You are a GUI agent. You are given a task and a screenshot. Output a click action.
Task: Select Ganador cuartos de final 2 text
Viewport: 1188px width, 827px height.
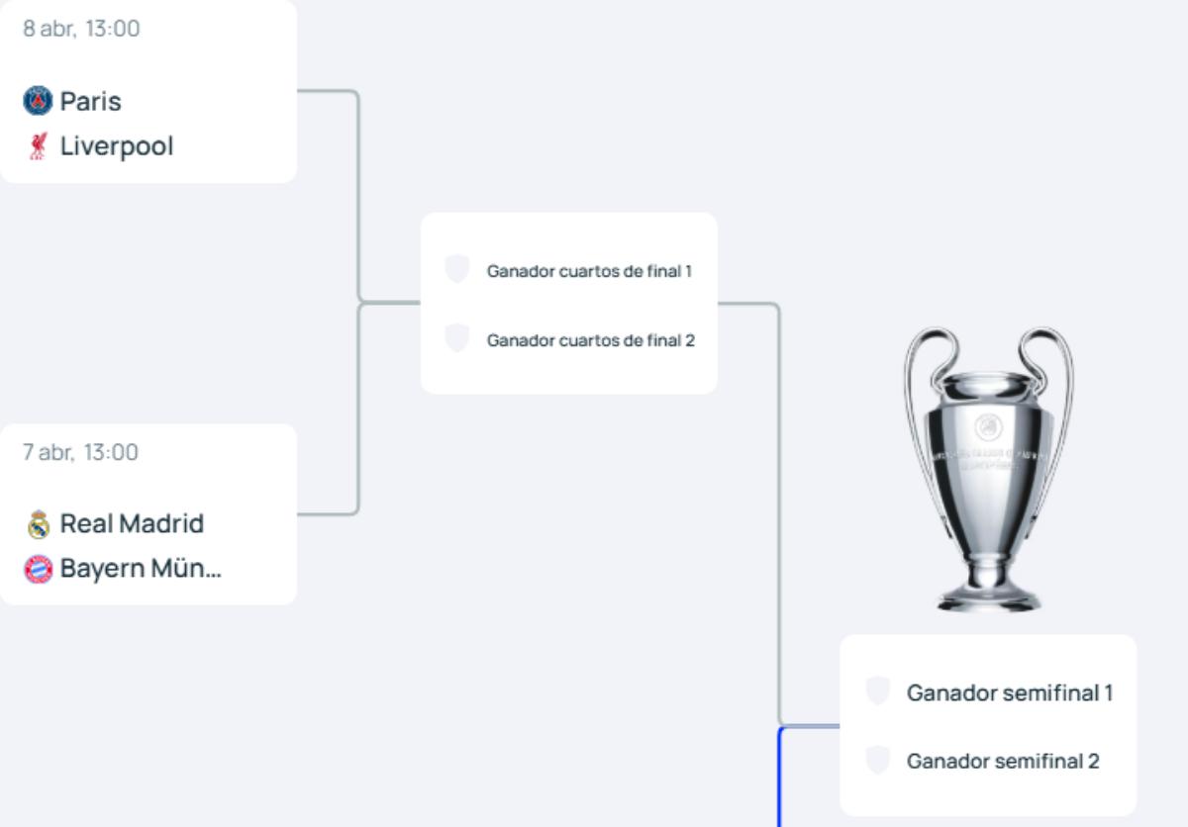[590, 340]
